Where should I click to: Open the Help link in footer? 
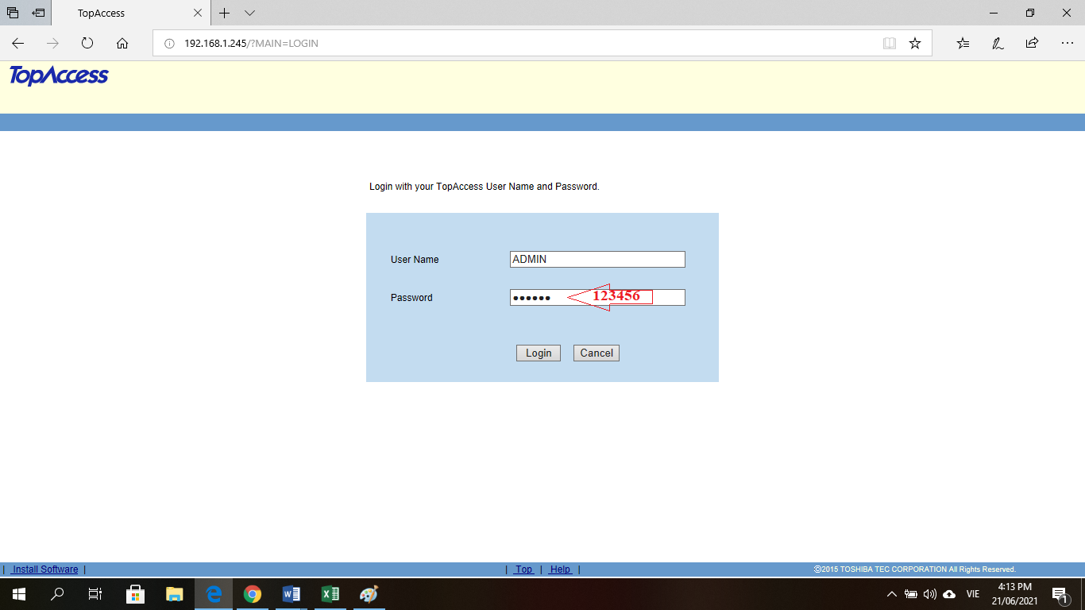(x=560, y=569)
